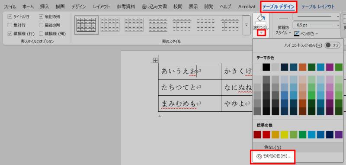The image size is (346, 165).
Task: Switch to the 表示 tab
Action: [x=193, y=6]
